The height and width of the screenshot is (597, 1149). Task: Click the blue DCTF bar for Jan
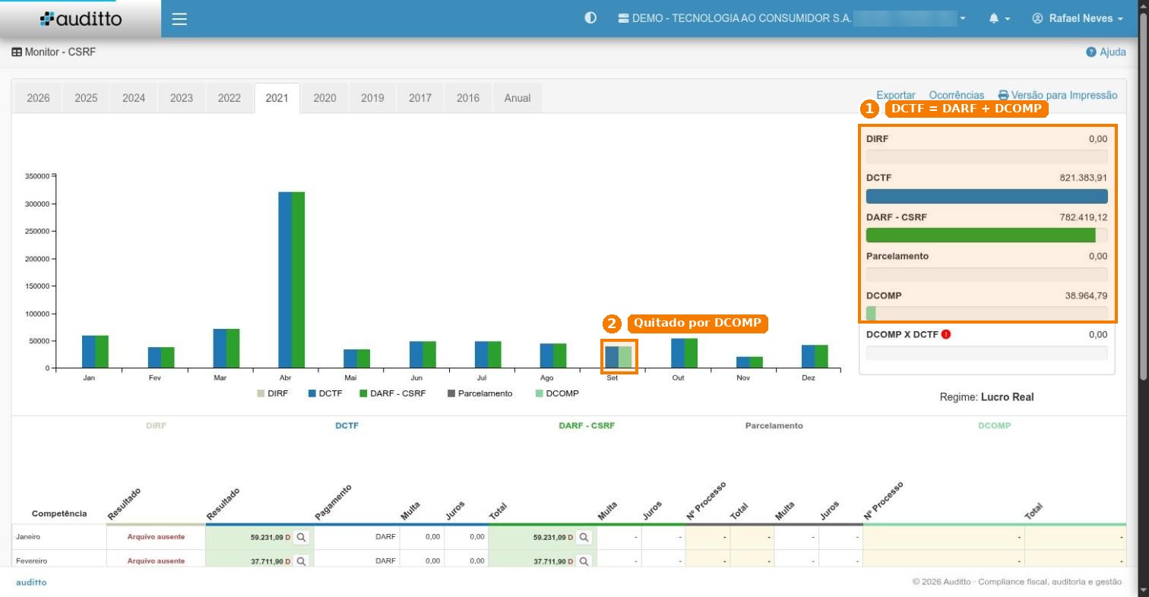pyautogui.click(x=89, y=352)
